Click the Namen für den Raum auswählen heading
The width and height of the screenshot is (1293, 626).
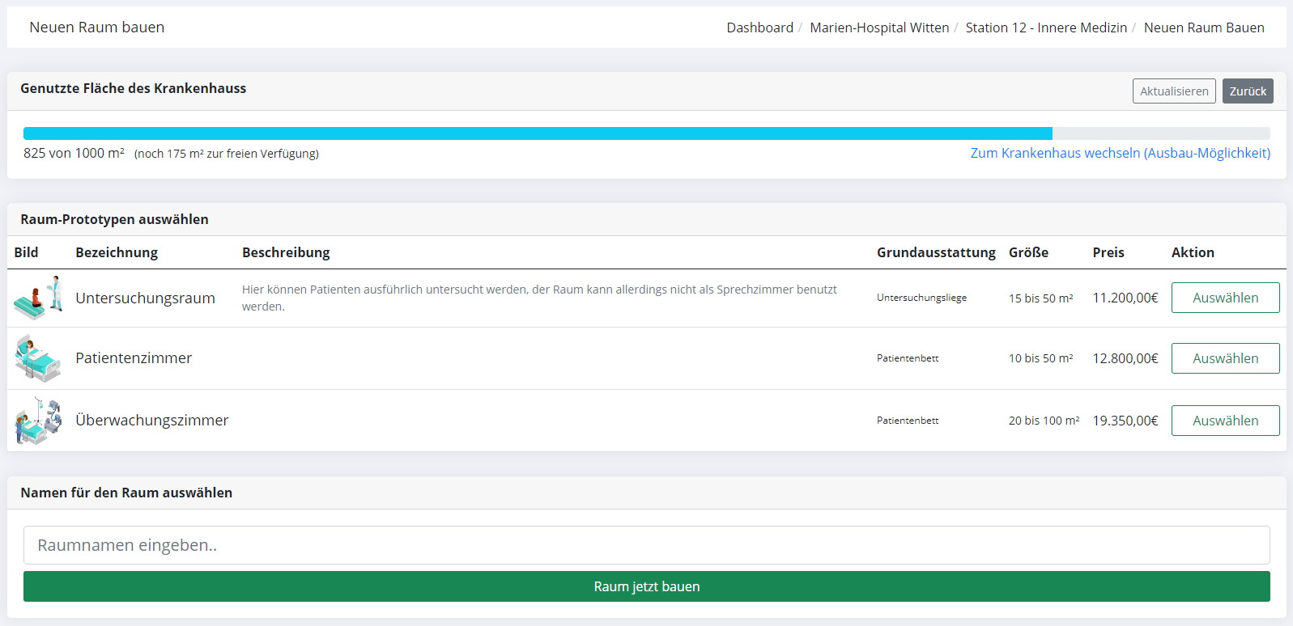126,493
